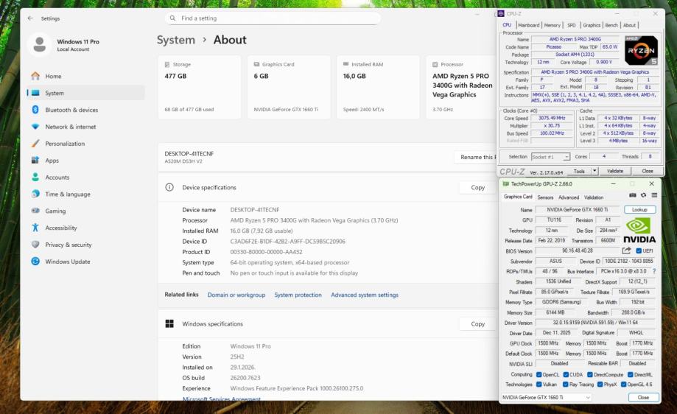This screenshot has height=414, width=677.
Task: Click System breadcrumb in header
Action: click(x=176, y=40)
